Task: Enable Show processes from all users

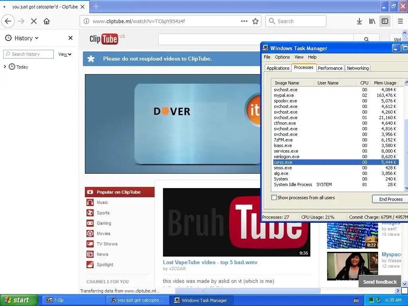Action: (x=274, y=198)
